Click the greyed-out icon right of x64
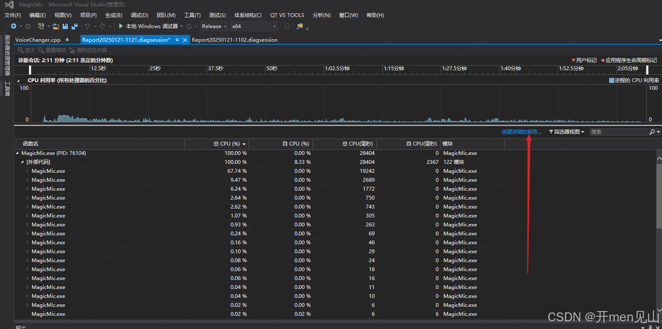This screenshot has width=662, height=329. click(287, 26)
